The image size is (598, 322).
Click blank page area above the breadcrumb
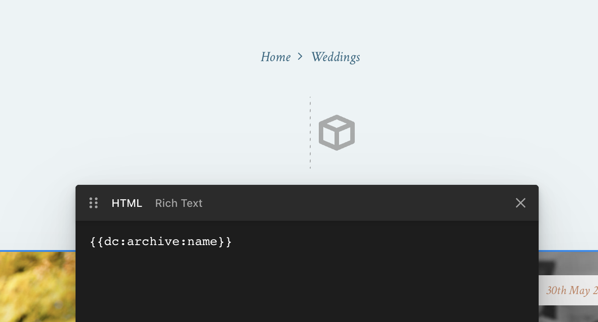click(299, 22)
